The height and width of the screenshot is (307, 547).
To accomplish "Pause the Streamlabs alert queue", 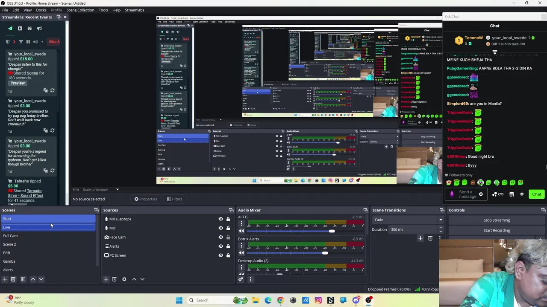I will [28, 42].
